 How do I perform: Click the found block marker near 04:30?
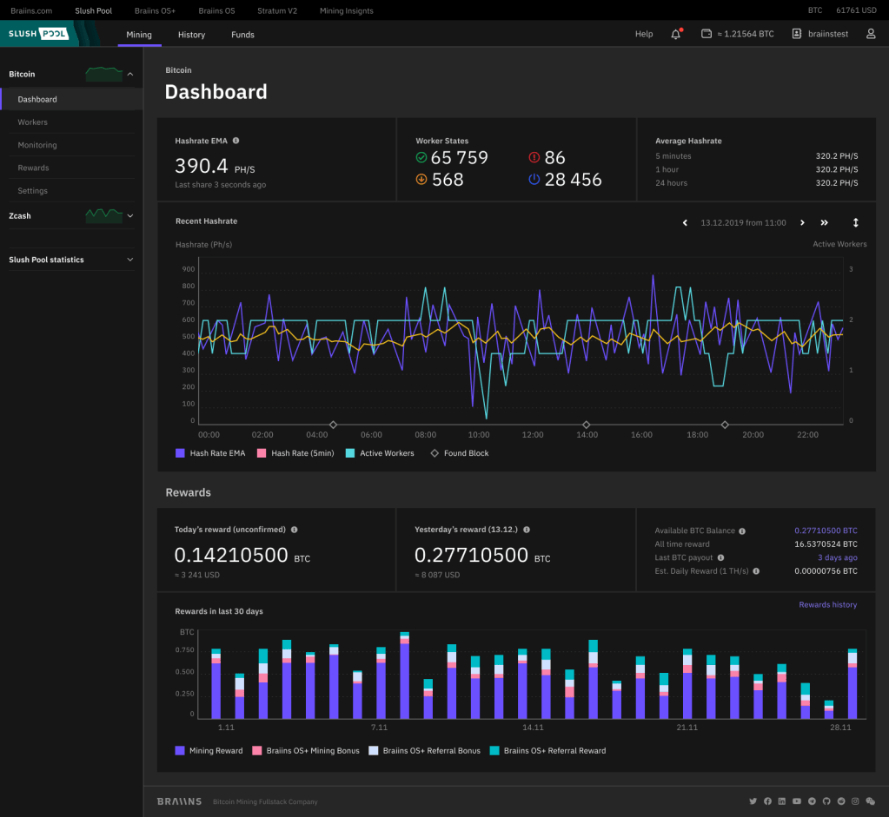point(334,425)
